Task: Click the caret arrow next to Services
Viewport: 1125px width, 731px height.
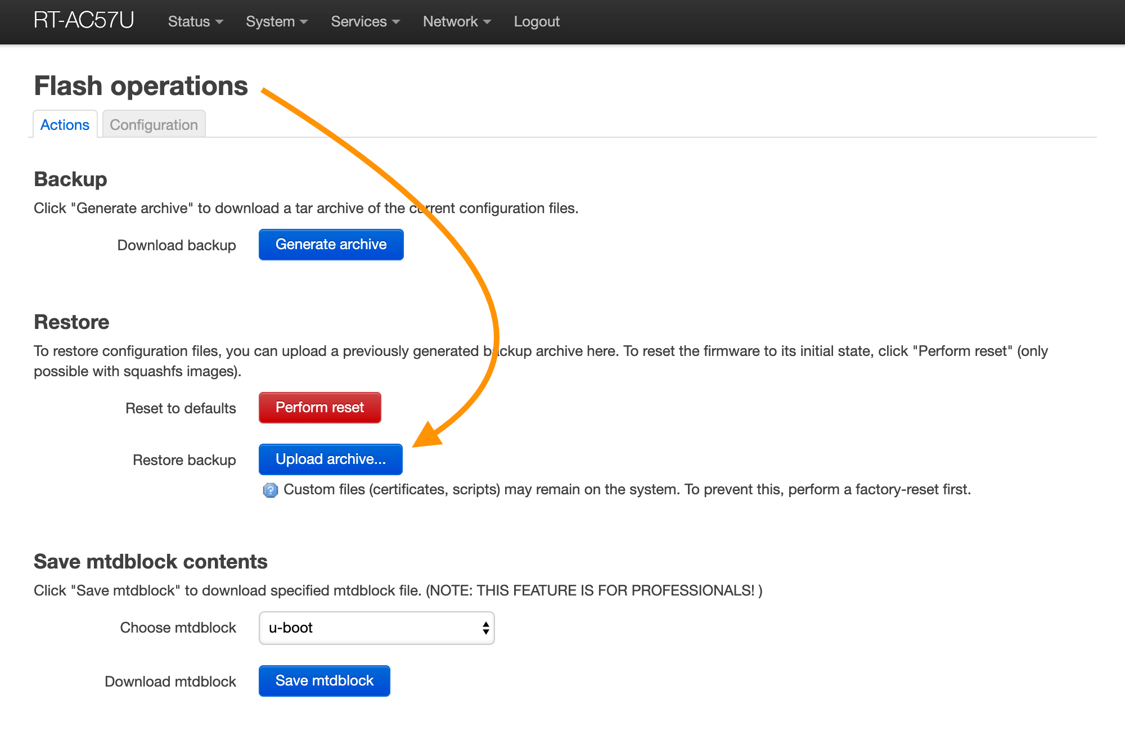Action: 396,22
